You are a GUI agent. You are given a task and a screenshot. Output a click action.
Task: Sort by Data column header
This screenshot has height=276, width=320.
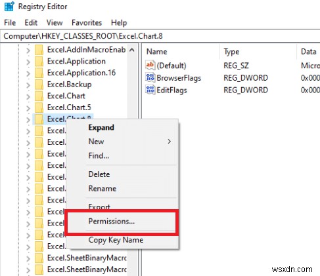coord(309,52)
